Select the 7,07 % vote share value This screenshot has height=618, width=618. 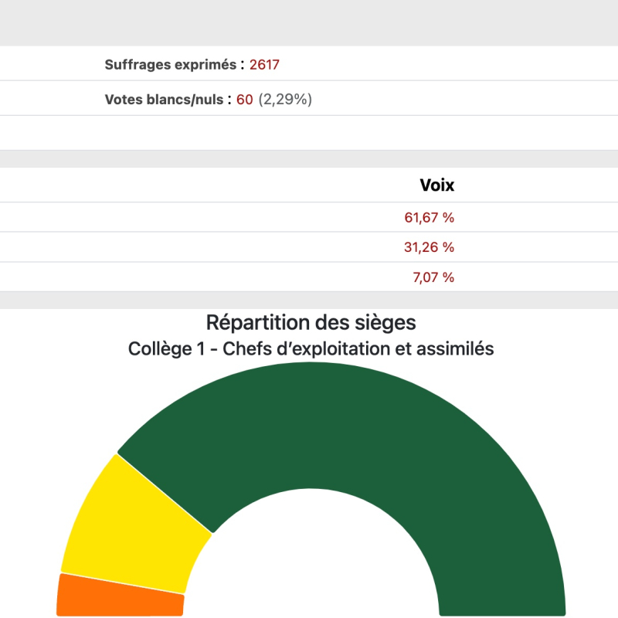pyautogui.click(x=432, y=277)
